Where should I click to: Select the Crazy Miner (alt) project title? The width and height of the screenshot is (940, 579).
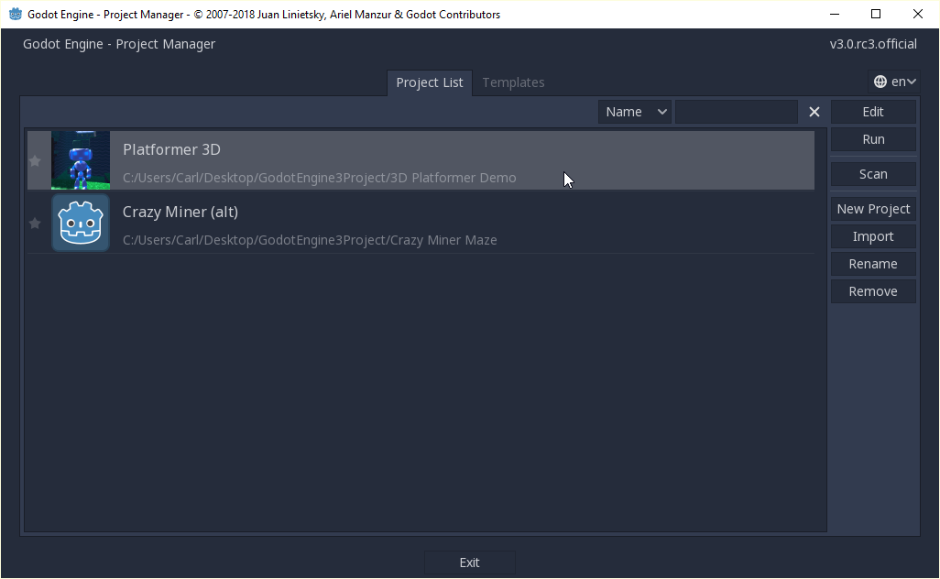180,213
